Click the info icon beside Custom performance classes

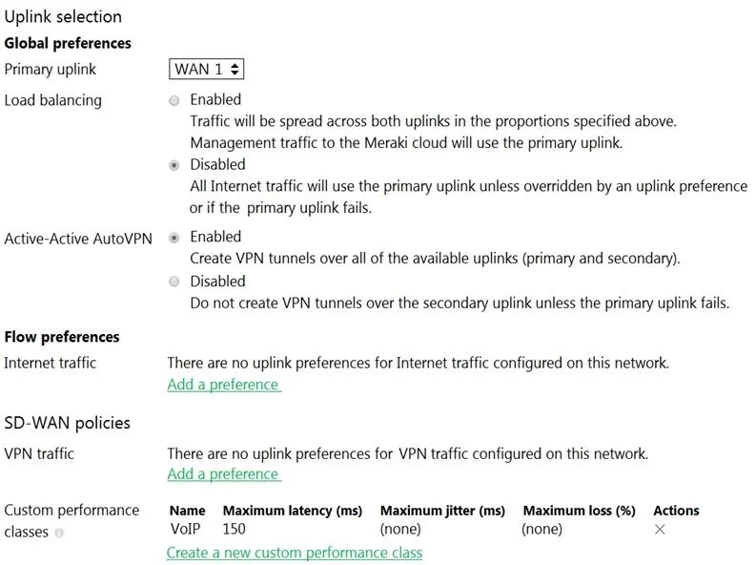click(59, 534)
